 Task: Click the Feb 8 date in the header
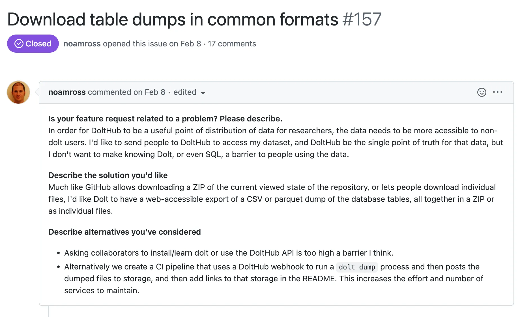coord(190,44)
